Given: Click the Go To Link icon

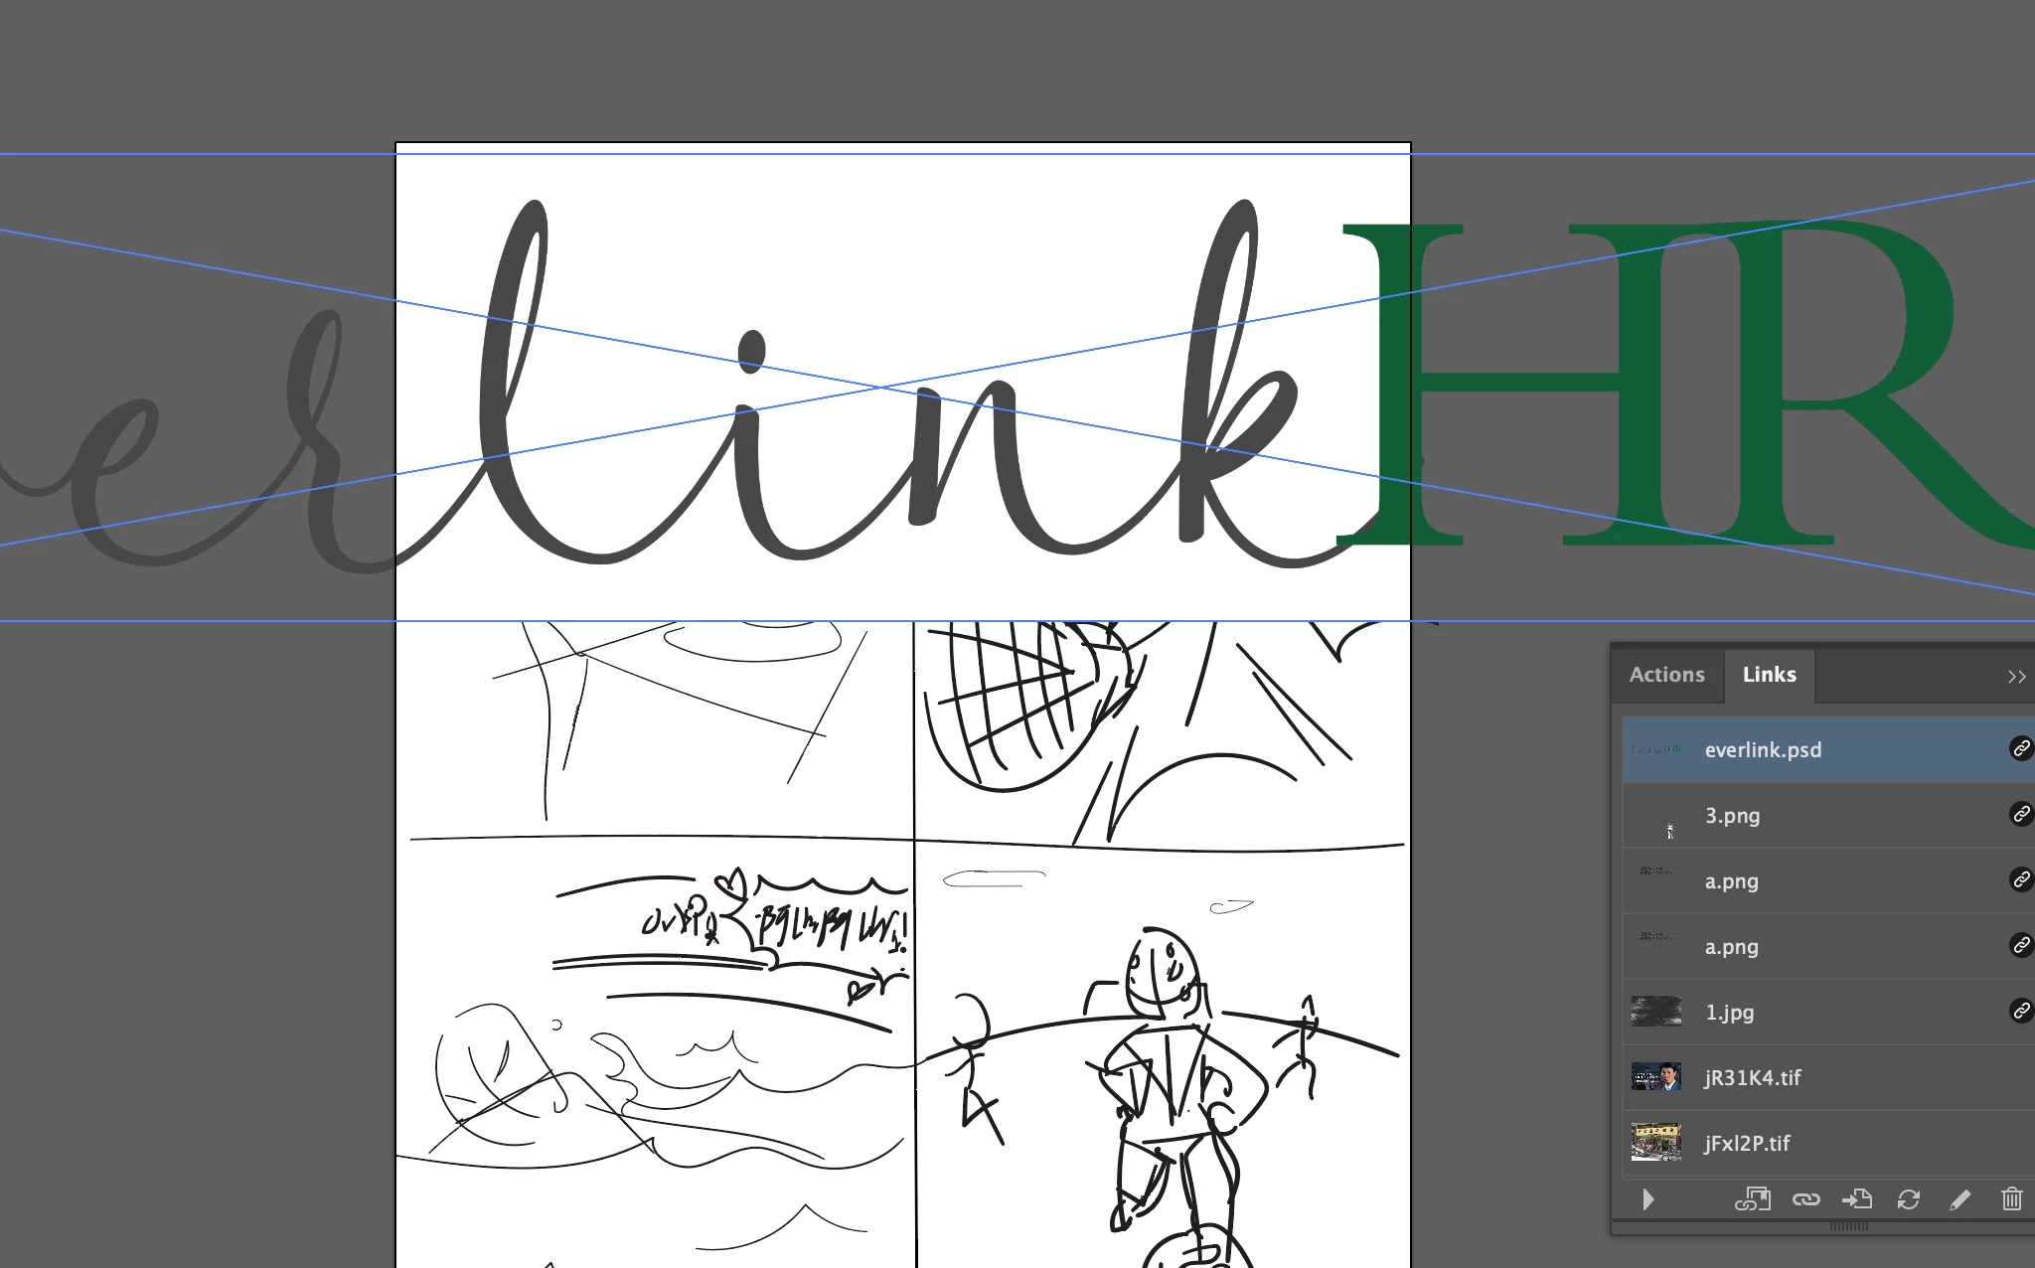Looking at the screenshot, I should pyautogui.click(x=1856, y=1199).
